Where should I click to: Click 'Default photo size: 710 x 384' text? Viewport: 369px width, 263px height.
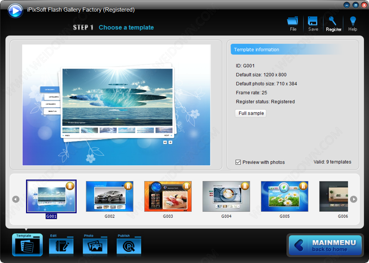(x=266, y=84)
